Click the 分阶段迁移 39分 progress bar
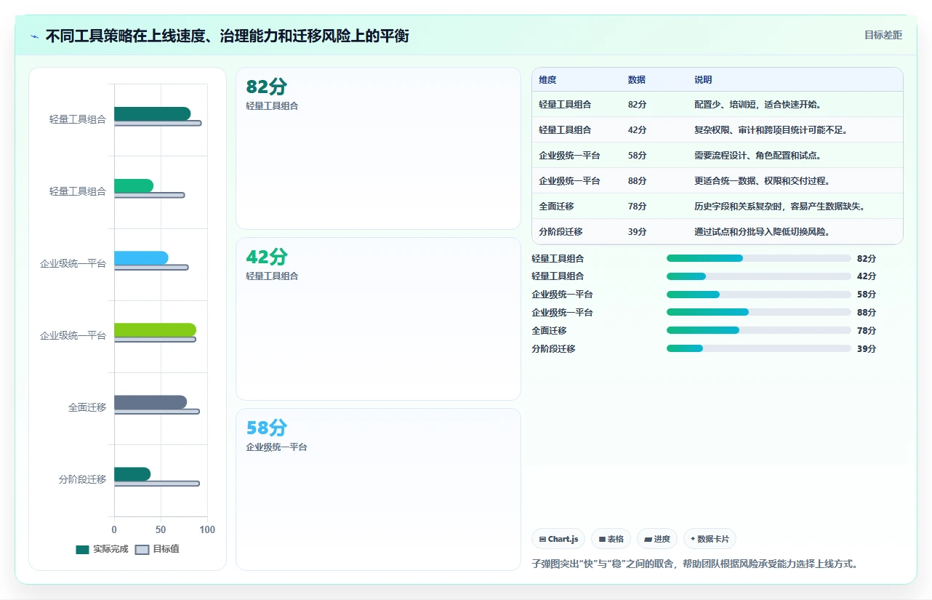This screenshot has height=600, width=932. click(x=758, y=348)
